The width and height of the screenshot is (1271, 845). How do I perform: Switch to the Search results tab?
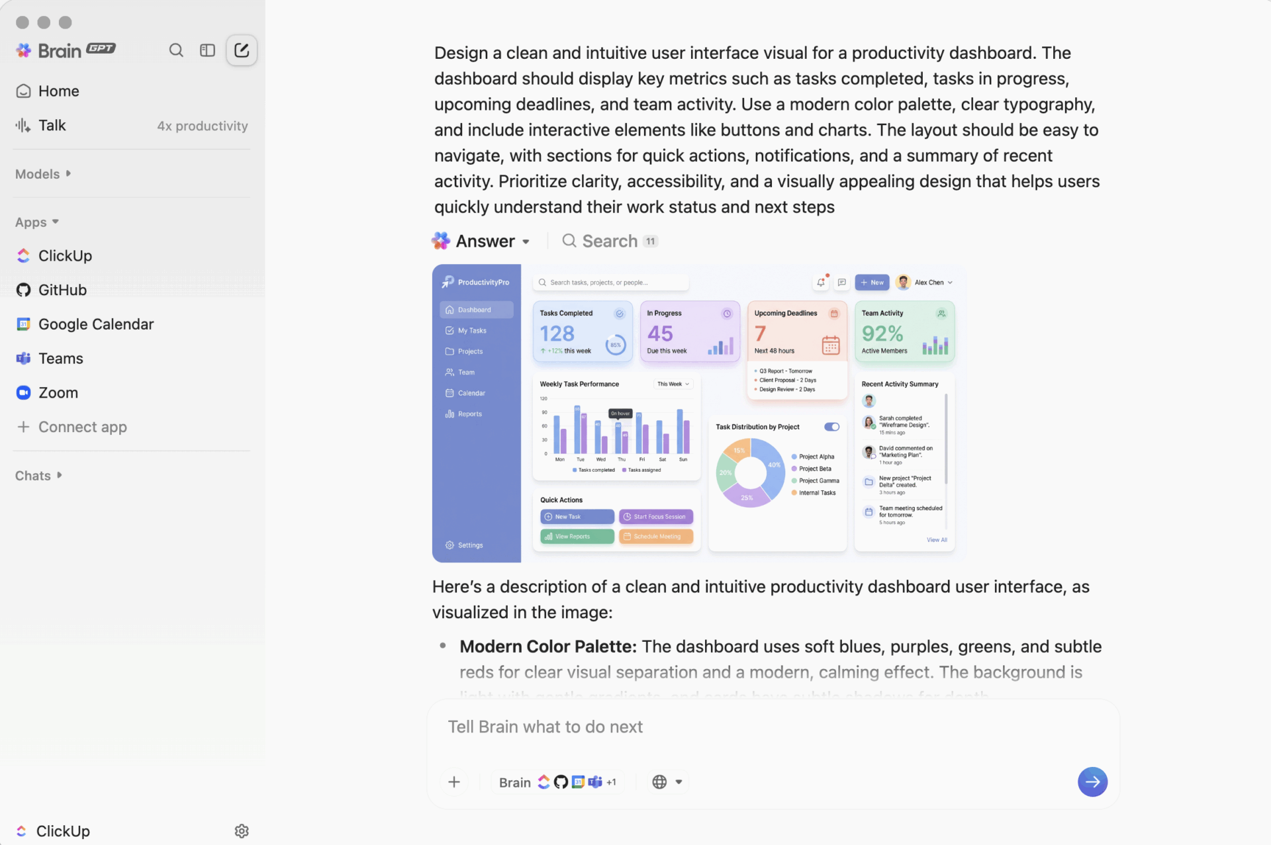point(609,242)
